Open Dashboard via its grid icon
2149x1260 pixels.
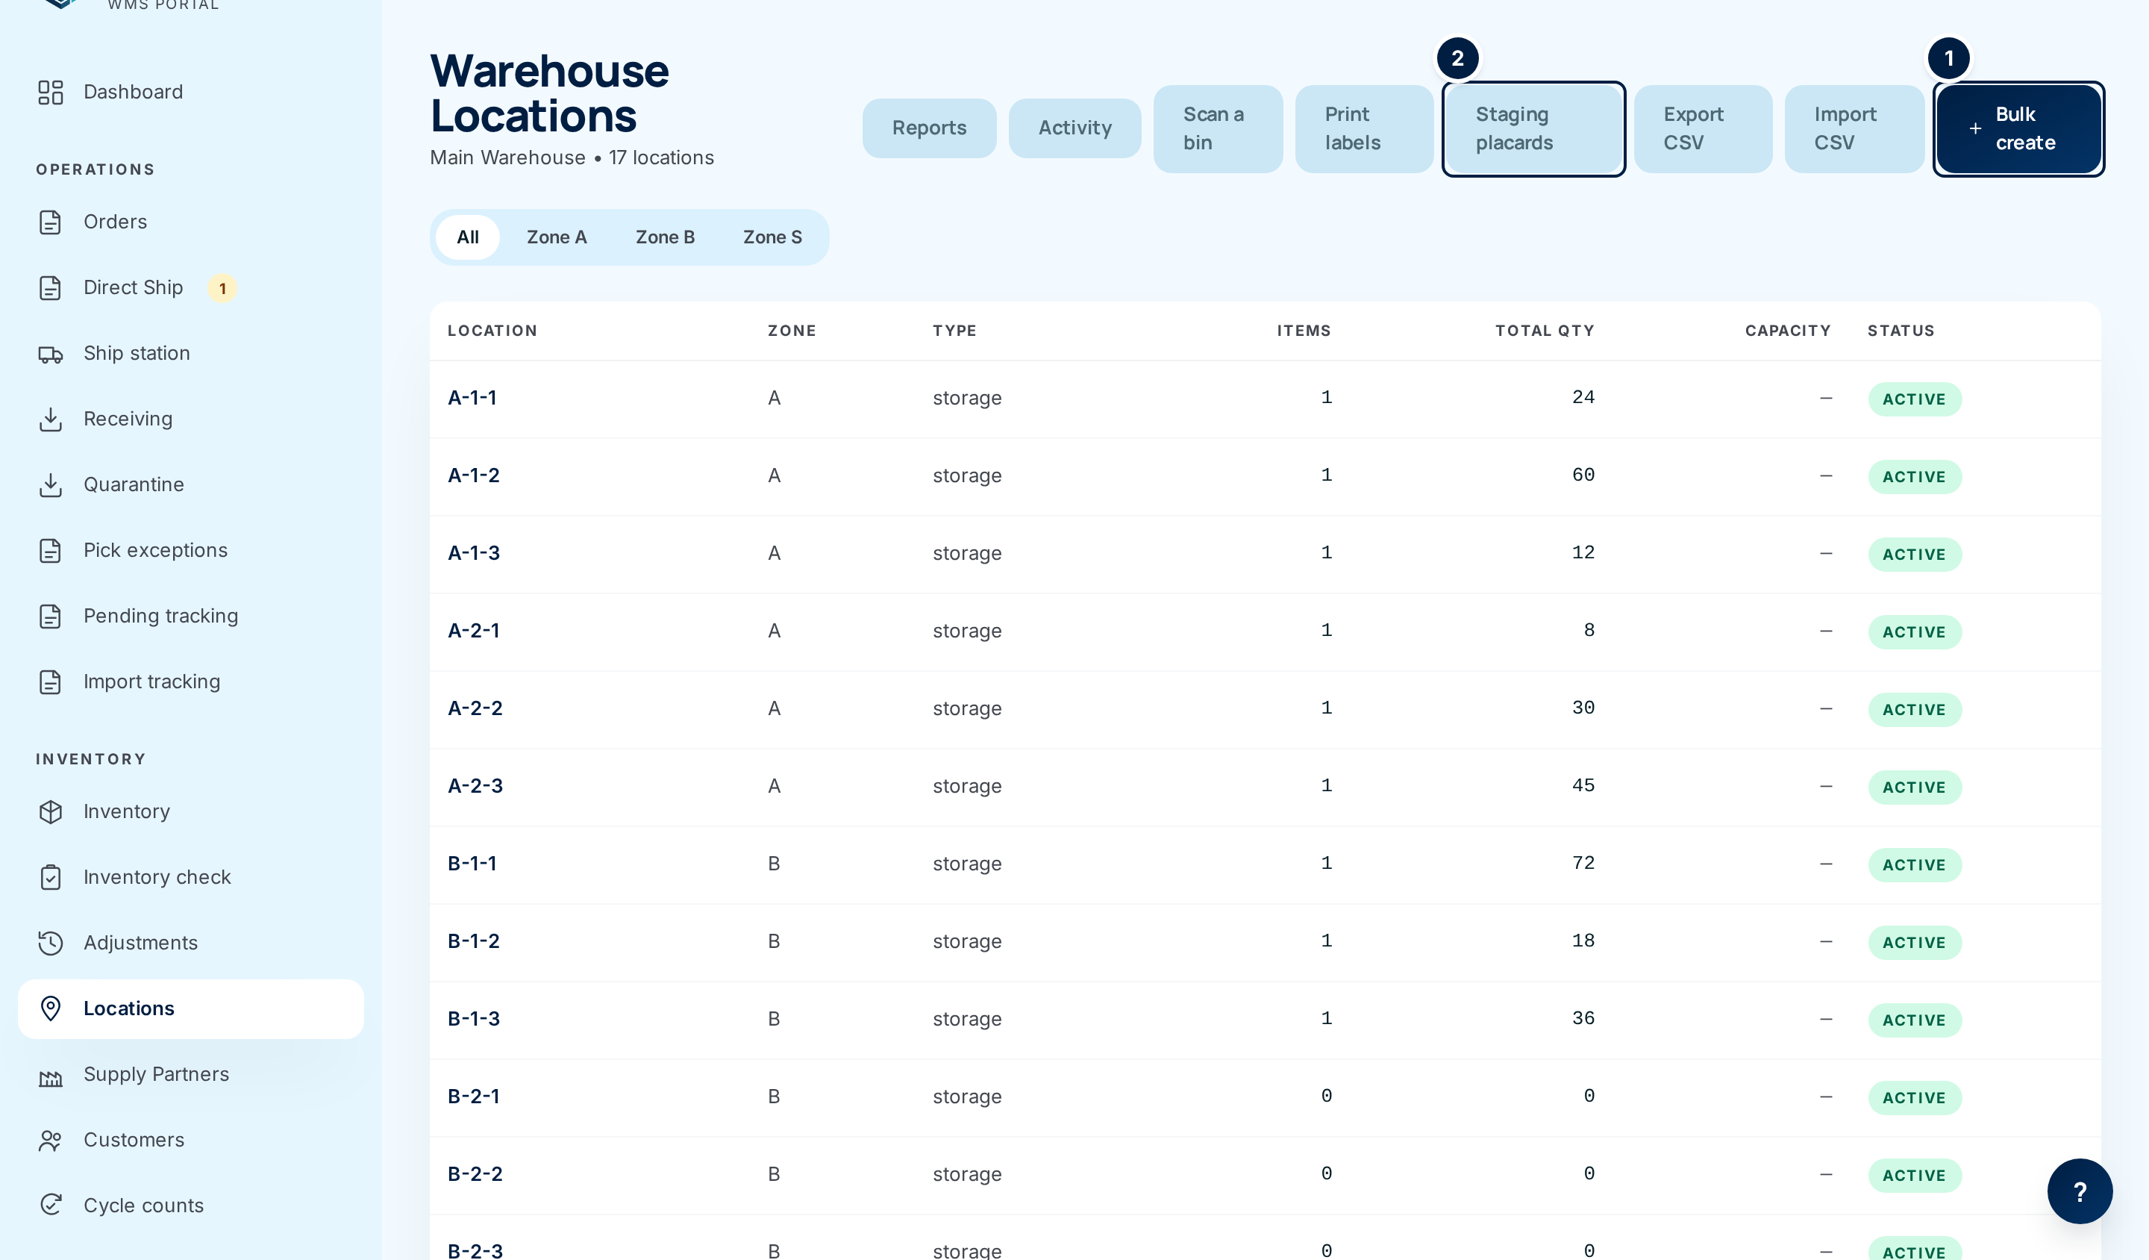tap(50, 92)
